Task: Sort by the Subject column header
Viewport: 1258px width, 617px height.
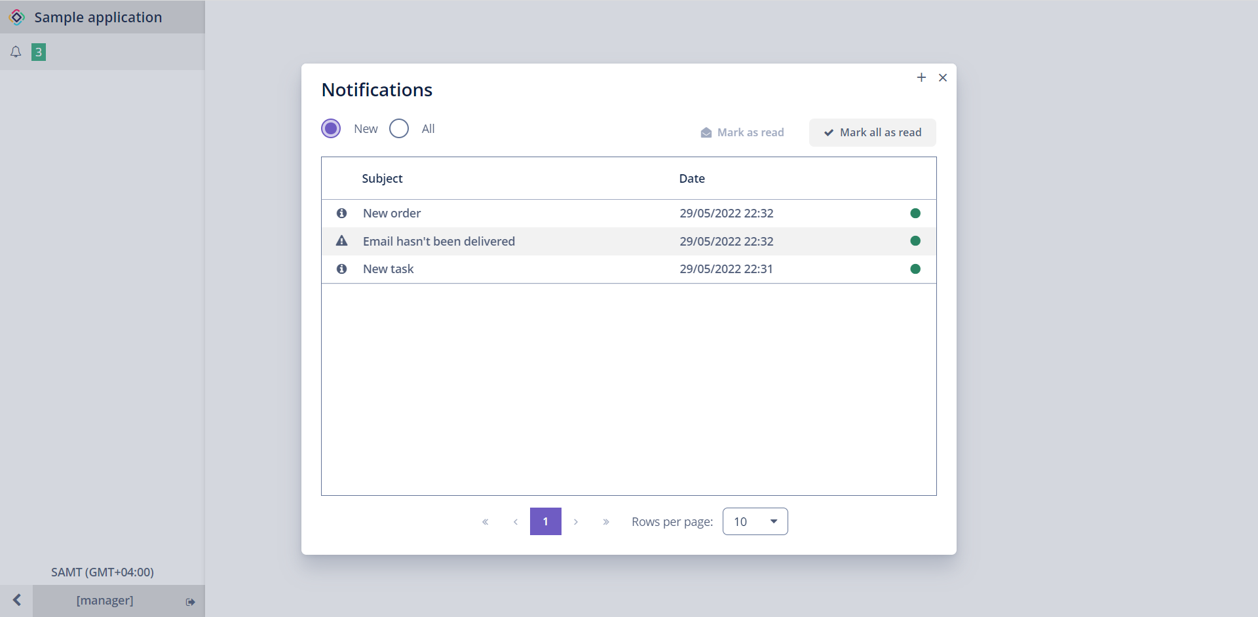Action: click(x=382, y=178)
